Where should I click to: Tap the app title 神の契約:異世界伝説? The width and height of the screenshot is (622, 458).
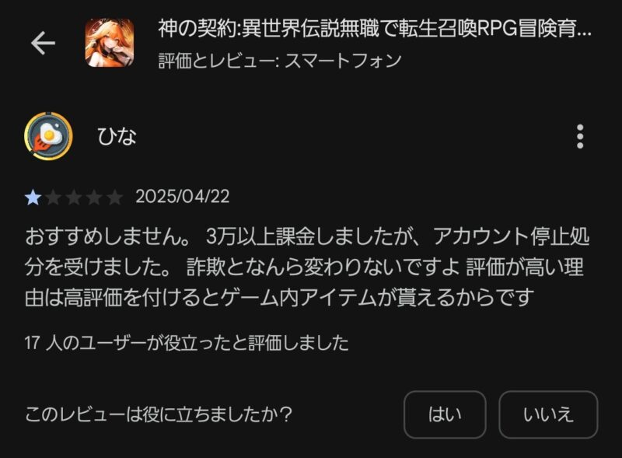click(x=375, y=29)
